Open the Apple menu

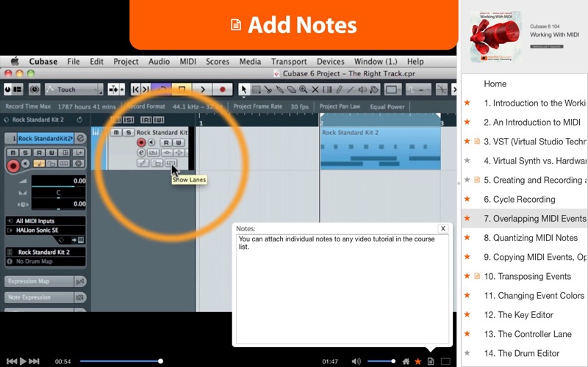coord(15,61)
